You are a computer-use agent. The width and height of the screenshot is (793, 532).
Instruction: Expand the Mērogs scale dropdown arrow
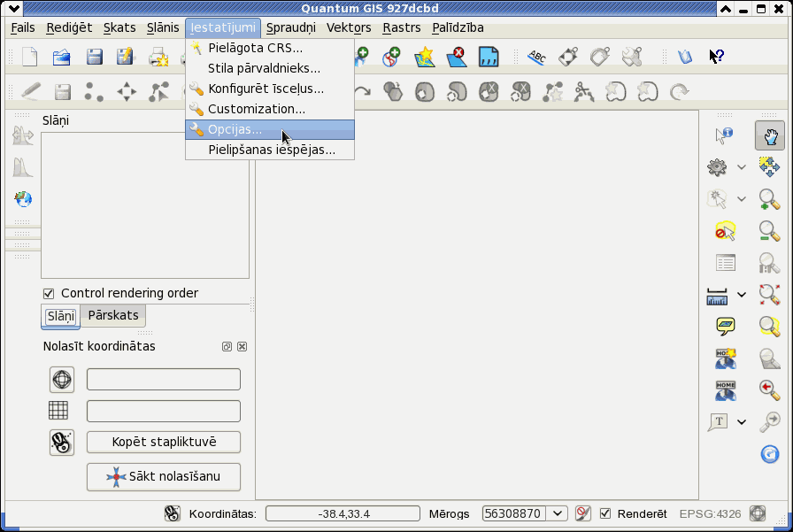pos(558,513)
